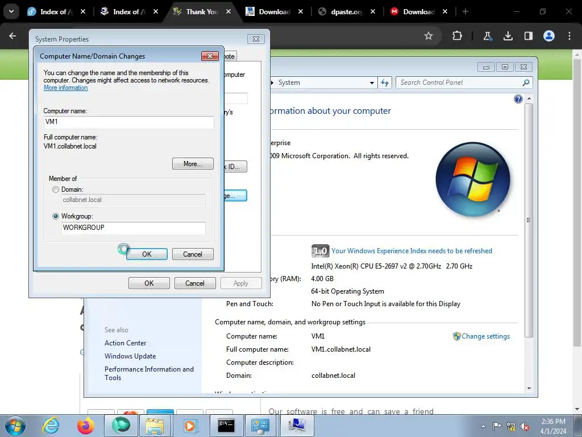Expand the System address bar dropdown
This screenshot has width=582, height=437.
(372, 83)
